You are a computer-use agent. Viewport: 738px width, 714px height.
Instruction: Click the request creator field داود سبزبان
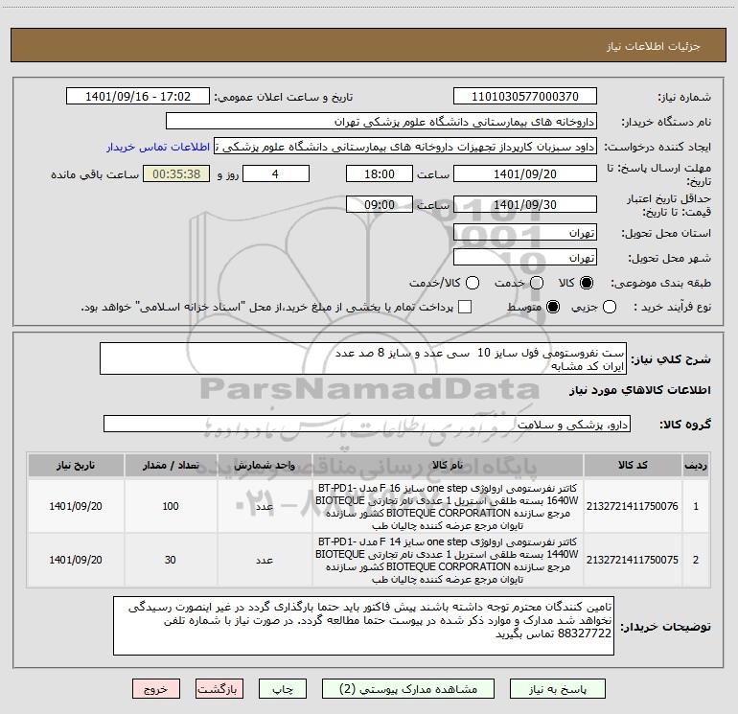[405, 146]
